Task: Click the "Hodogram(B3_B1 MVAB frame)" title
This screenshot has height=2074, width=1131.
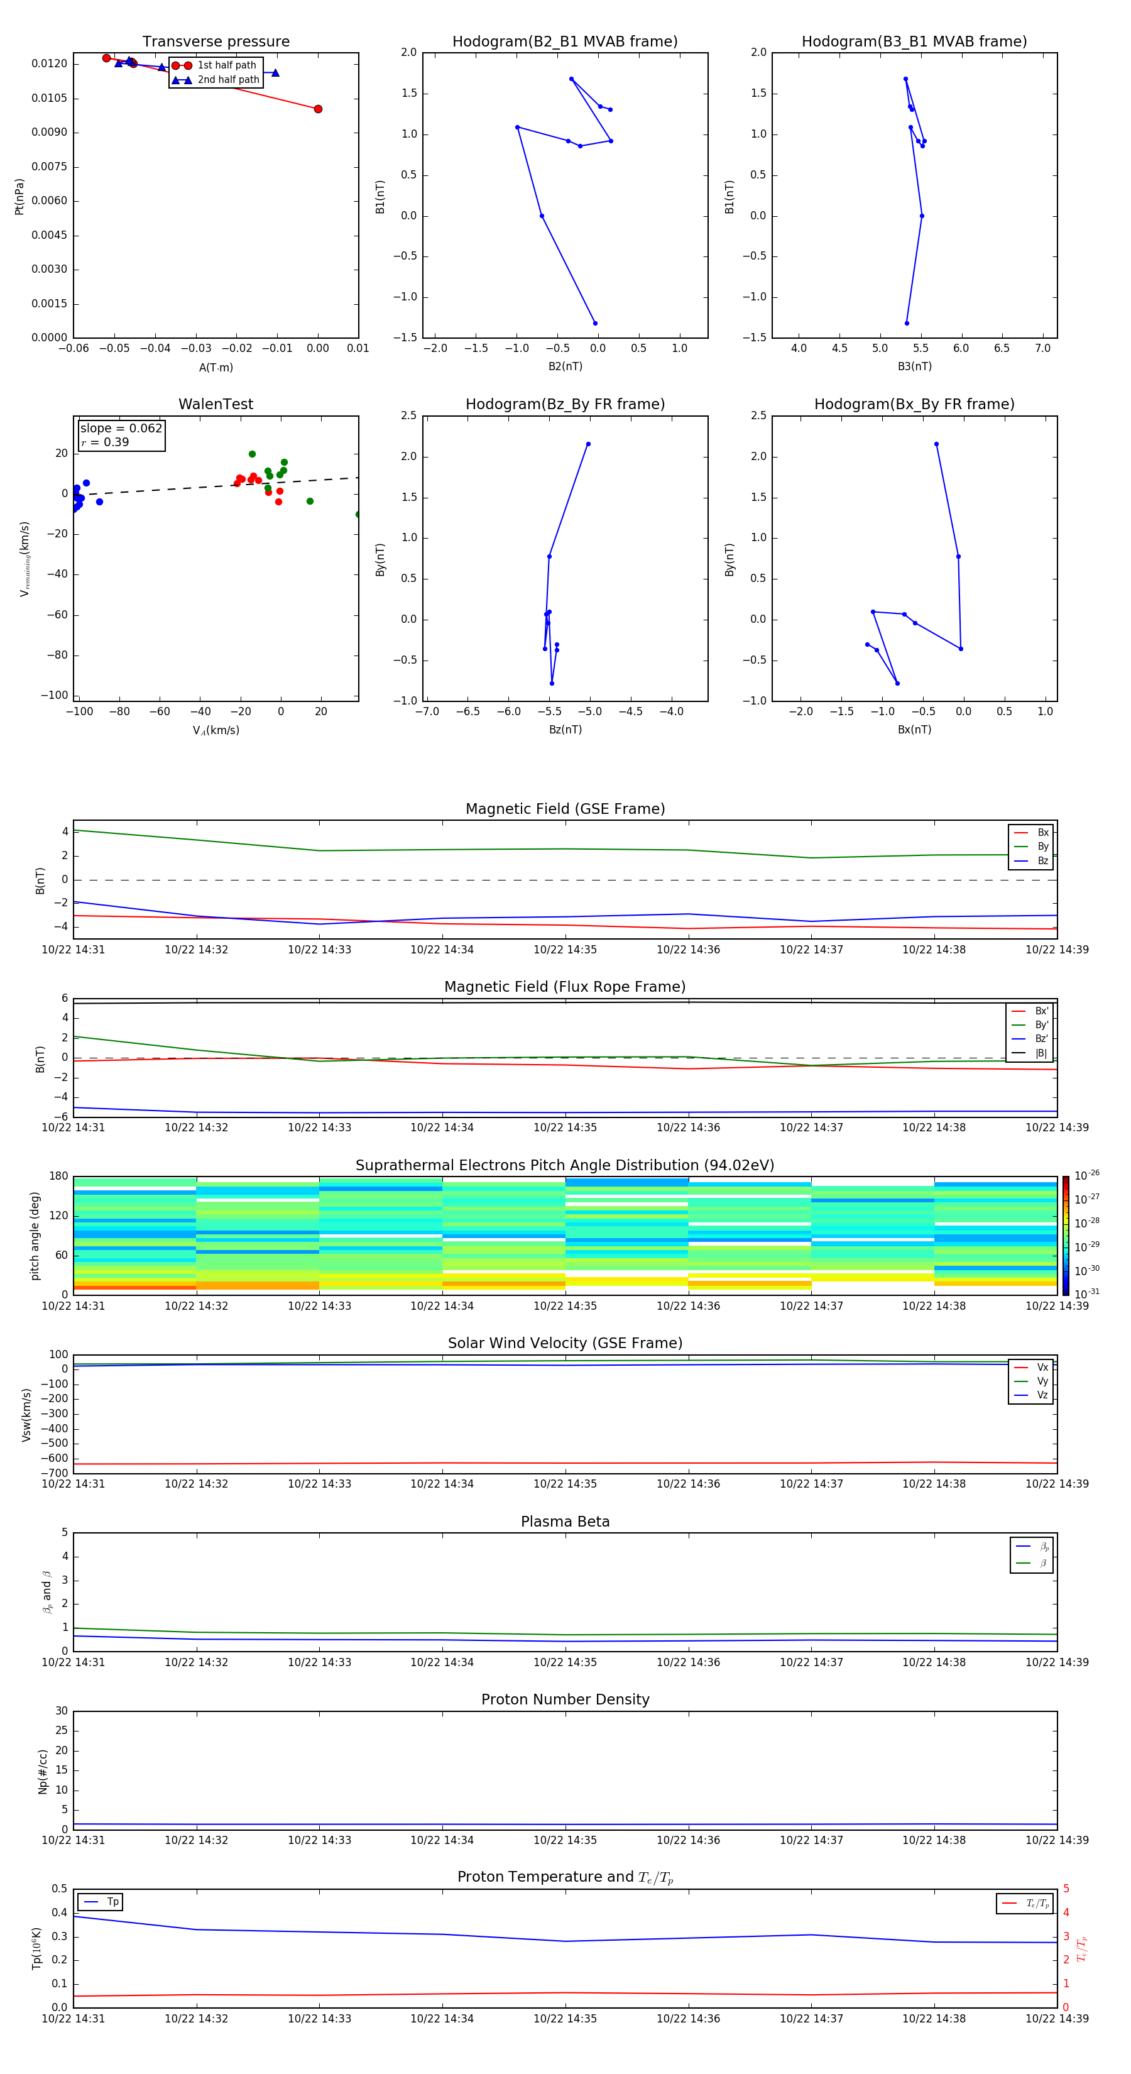Action: coord(914,42)
